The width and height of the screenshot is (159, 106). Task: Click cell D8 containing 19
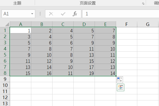coord(84,73)
